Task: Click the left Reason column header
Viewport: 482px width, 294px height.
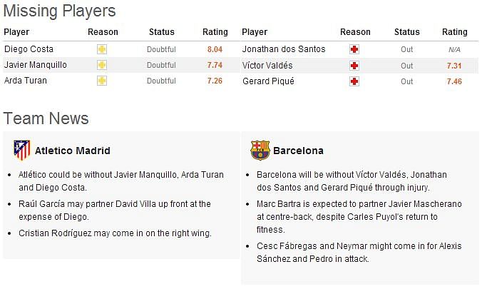Action: click(x=103, y=32)
